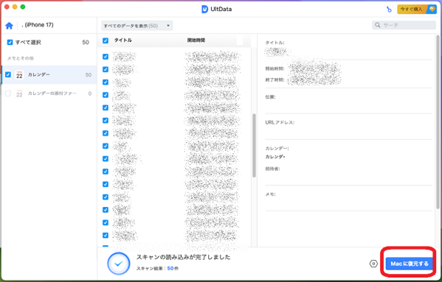Click the UltData logo in title bar

click(x=205, y=9)
